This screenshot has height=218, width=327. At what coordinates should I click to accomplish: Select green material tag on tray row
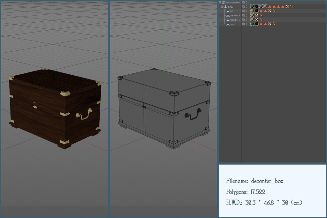[252, 24]
